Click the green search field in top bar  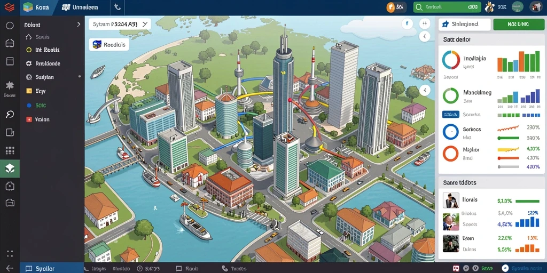pos(447,7)
